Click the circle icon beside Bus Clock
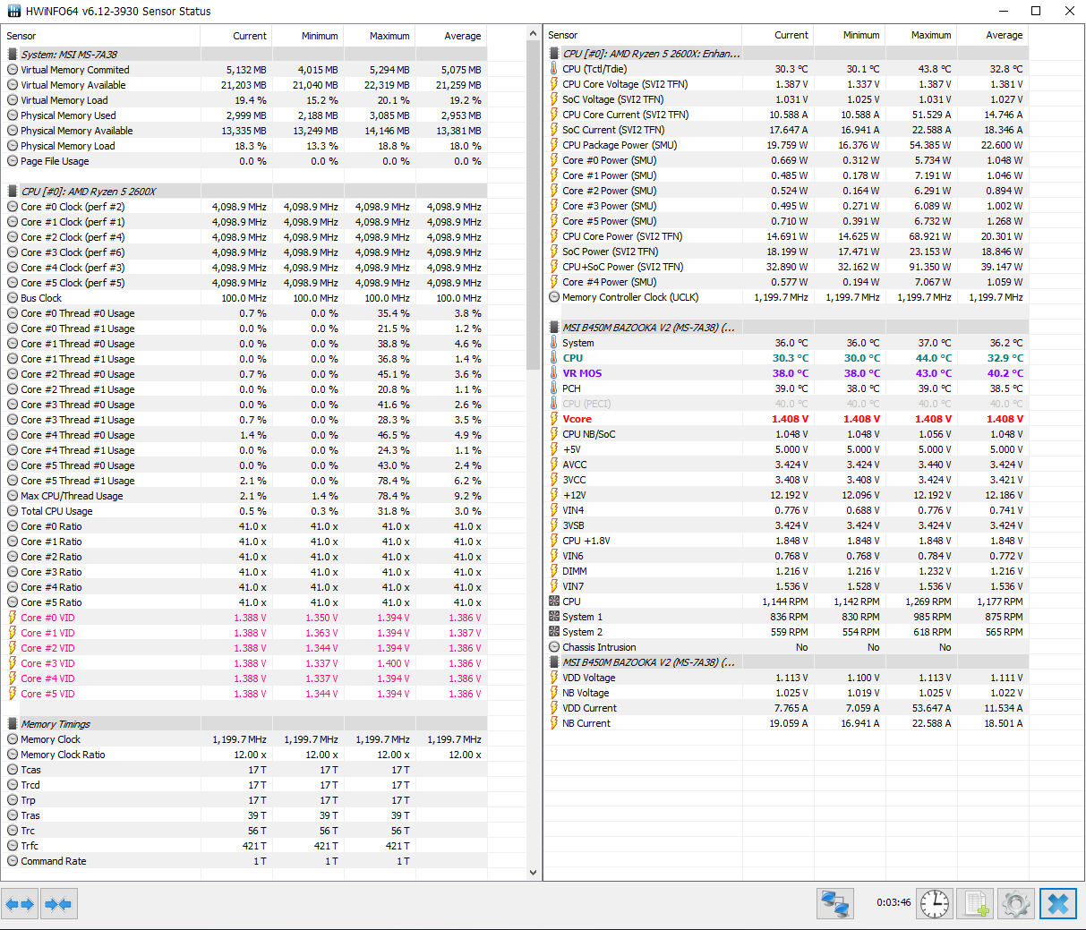 click(13, 298)
